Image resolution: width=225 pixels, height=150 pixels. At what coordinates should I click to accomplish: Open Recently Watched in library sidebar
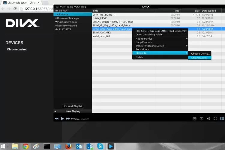click(x=67, y=25)
